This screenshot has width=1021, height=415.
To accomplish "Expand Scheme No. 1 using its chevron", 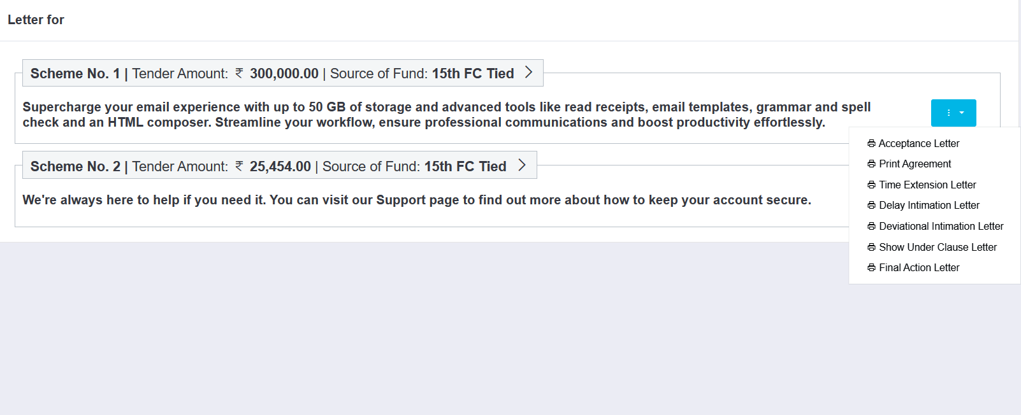I will tap(528, 73).
